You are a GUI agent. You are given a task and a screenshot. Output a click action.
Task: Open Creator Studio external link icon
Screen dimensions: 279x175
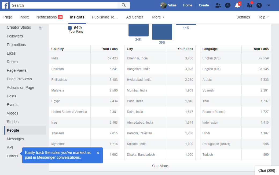tap(41, 28)
